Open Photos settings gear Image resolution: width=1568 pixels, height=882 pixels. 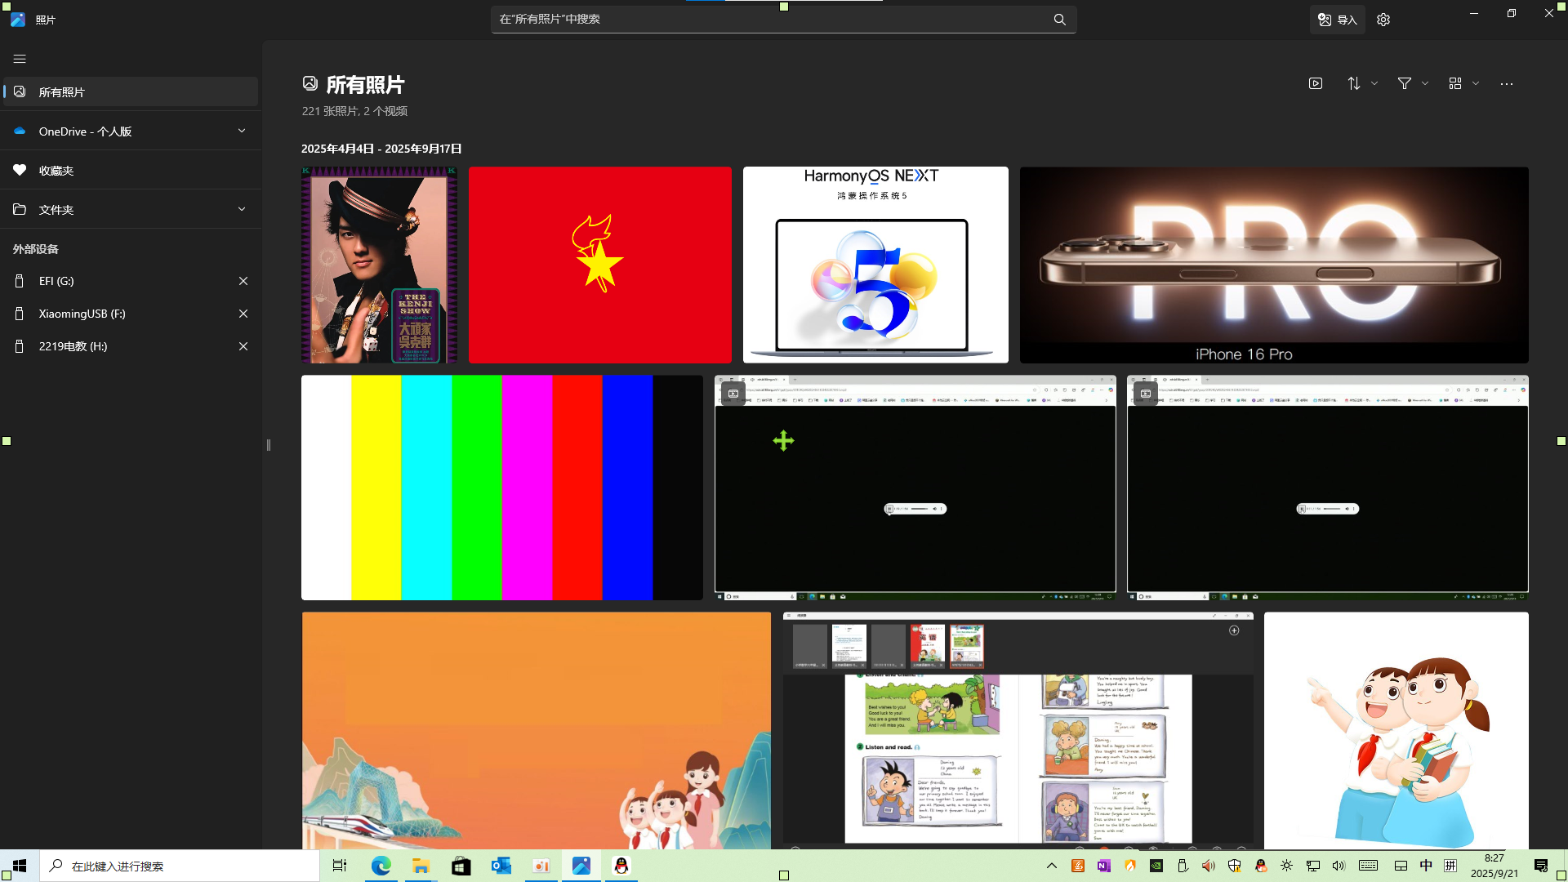click(1383, 20)
